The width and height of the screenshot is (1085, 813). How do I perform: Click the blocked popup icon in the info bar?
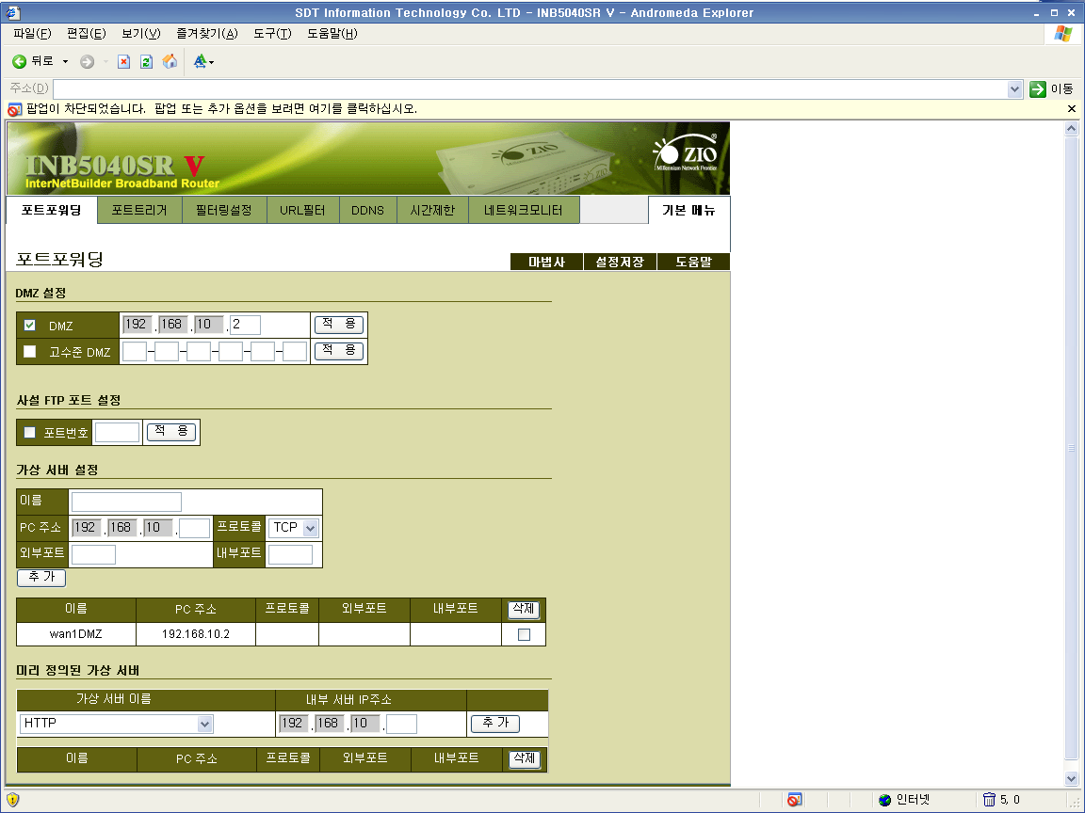[14, 109]
